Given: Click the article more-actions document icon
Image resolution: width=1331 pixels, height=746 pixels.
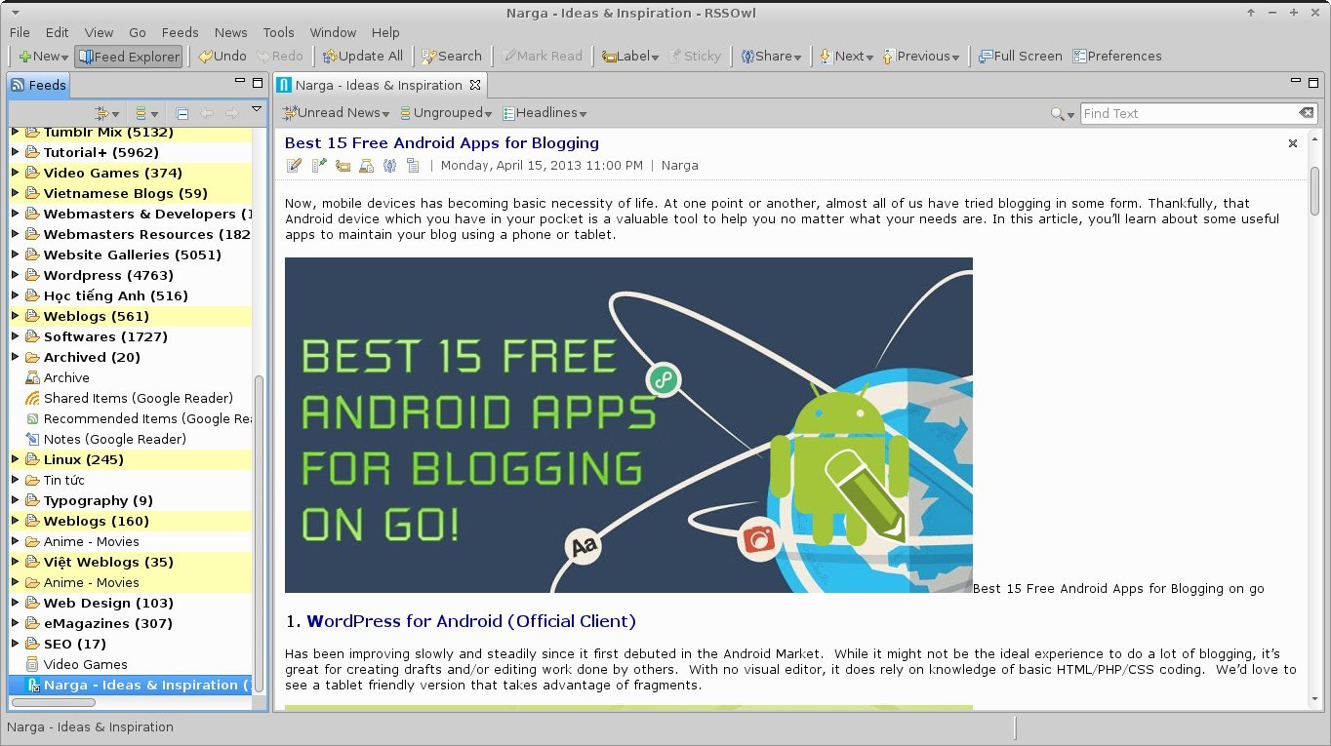Looking at the screenshot, I should (413, 166).
